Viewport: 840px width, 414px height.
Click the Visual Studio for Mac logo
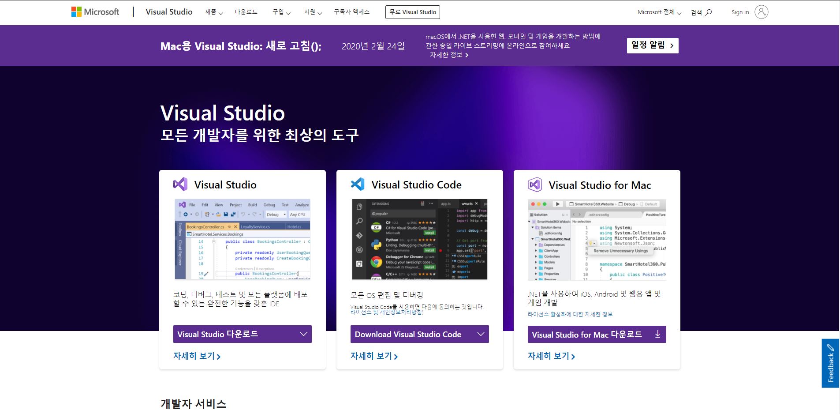(535, 184)
